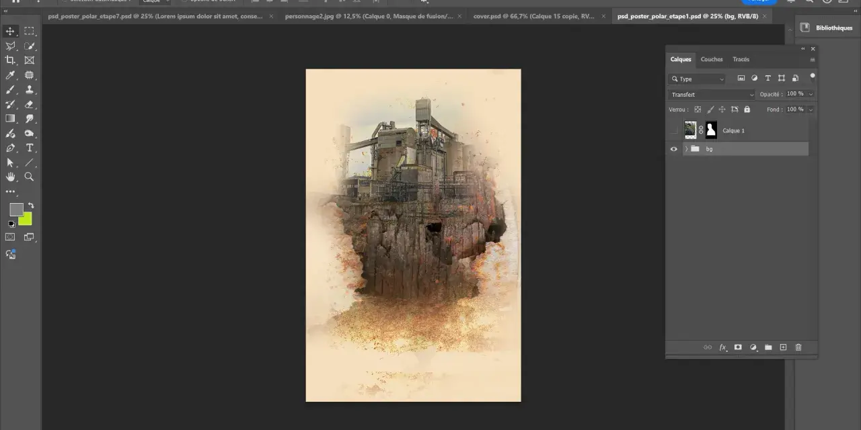Swap foreground and background colors arrow
Screen dimensions: 861x430
coord(31,206)
